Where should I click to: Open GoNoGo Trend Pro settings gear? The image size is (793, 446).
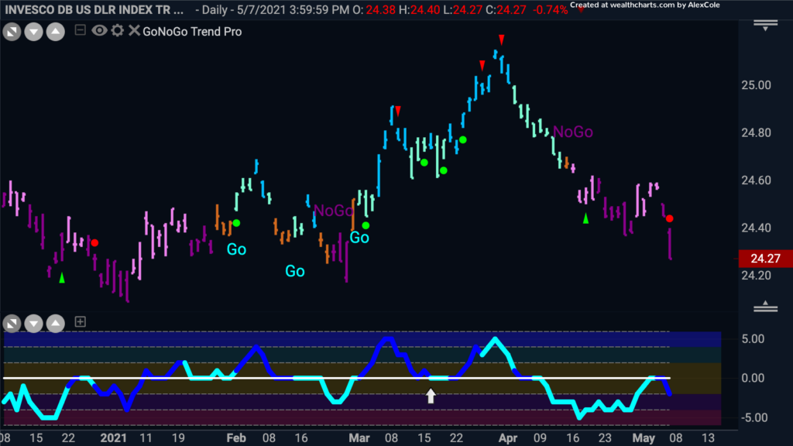coord(118,30)
